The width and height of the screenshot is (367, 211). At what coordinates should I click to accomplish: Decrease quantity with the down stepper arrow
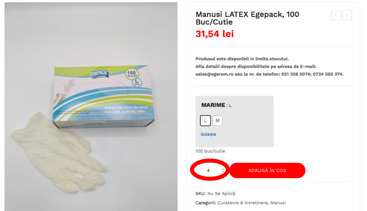[223, 172]
